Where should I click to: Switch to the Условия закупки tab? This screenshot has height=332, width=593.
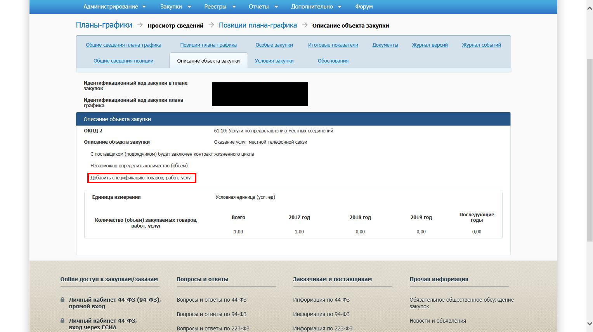tap(274, 61)
